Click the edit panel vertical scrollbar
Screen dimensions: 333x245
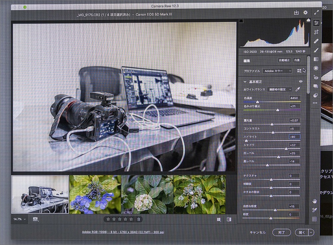point(308,75)
